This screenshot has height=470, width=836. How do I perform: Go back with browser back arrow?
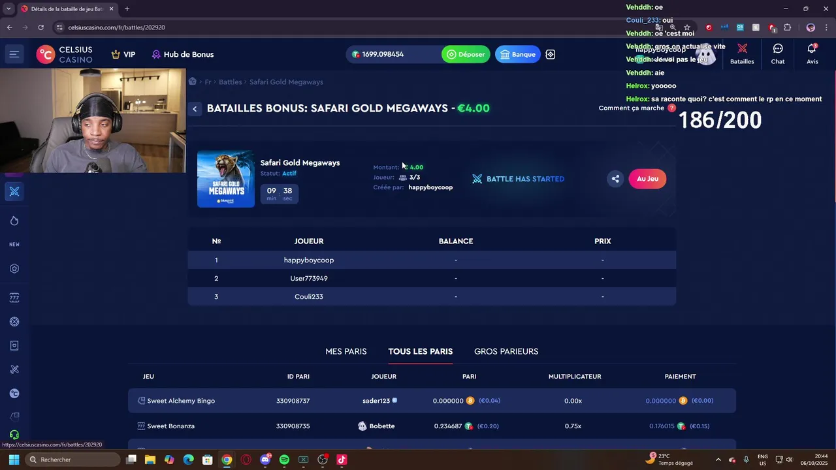9,27
